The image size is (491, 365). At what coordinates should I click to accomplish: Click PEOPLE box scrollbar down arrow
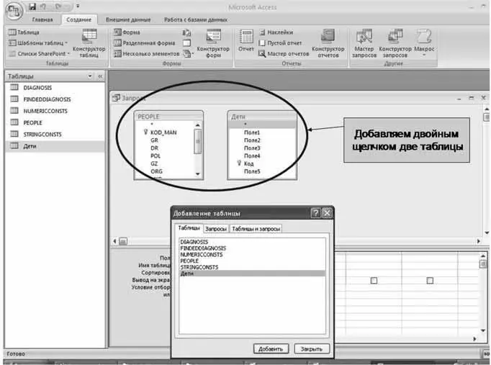pos(197,174)
